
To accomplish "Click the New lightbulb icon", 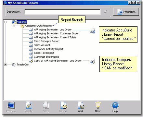I will pos(98,105).
